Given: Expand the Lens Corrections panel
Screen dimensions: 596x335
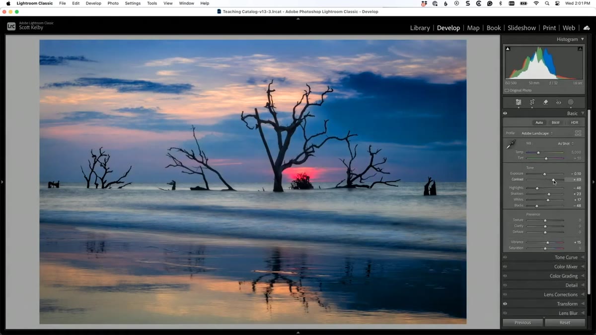Looking at the screenshot, I should pyautogui.click(x=583, y=294).
